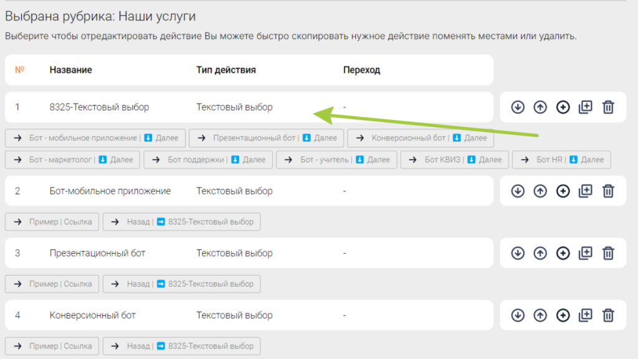The height and width of the screenshot is (359, 638).
Task: Delete the 8325-Текстовый выбор action
Action: coord(608,107)
